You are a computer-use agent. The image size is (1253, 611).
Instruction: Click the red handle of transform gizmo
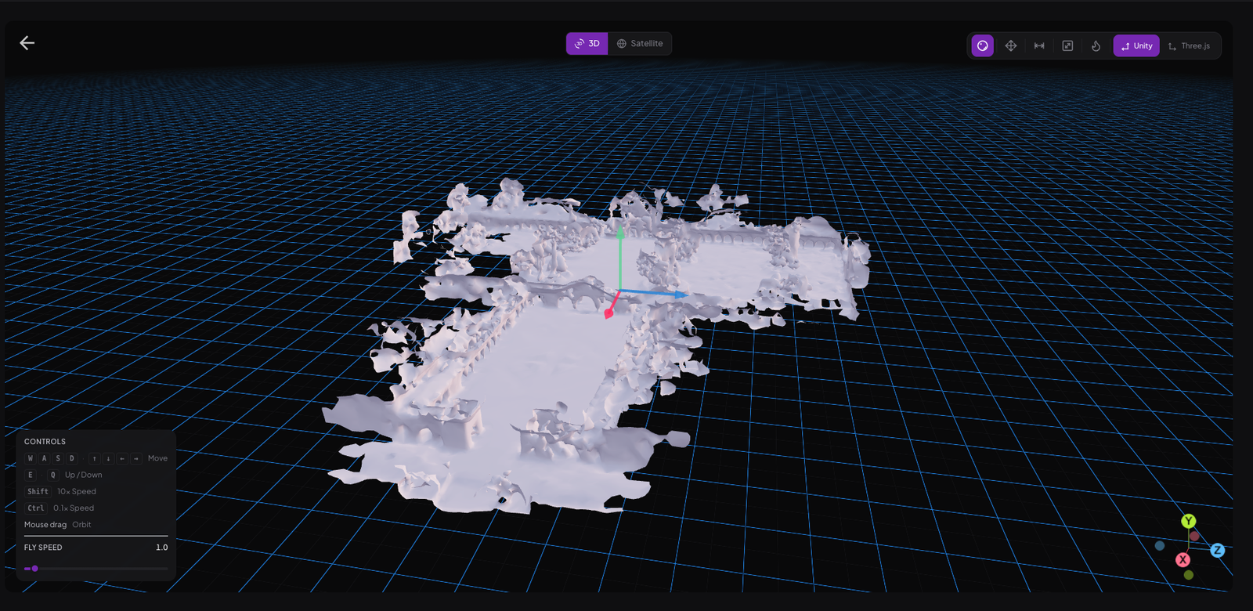(609, 313)
